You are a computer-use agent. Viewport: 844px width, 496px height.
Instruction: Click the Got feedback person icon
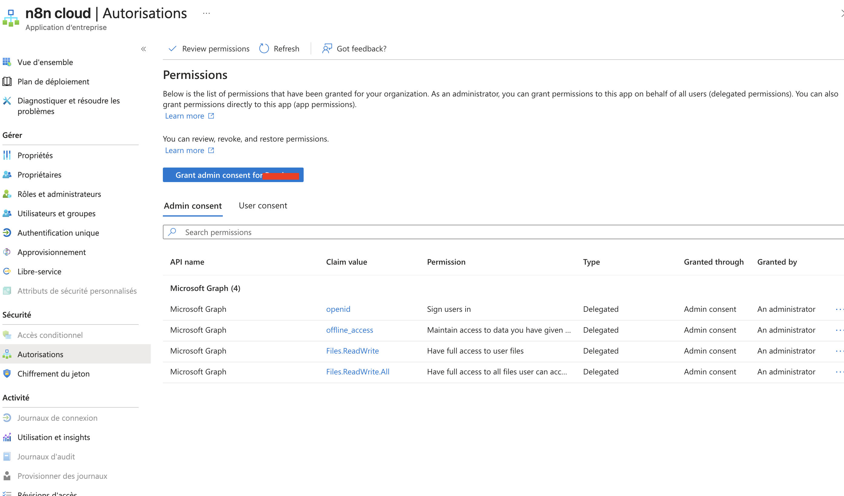[x=327, y=49]
